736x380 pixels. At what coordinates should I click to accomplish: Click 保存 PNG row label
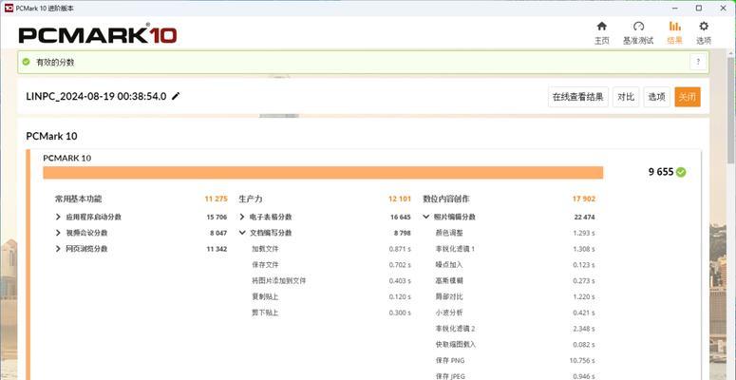pyautogui.click(x=450, y=361)
